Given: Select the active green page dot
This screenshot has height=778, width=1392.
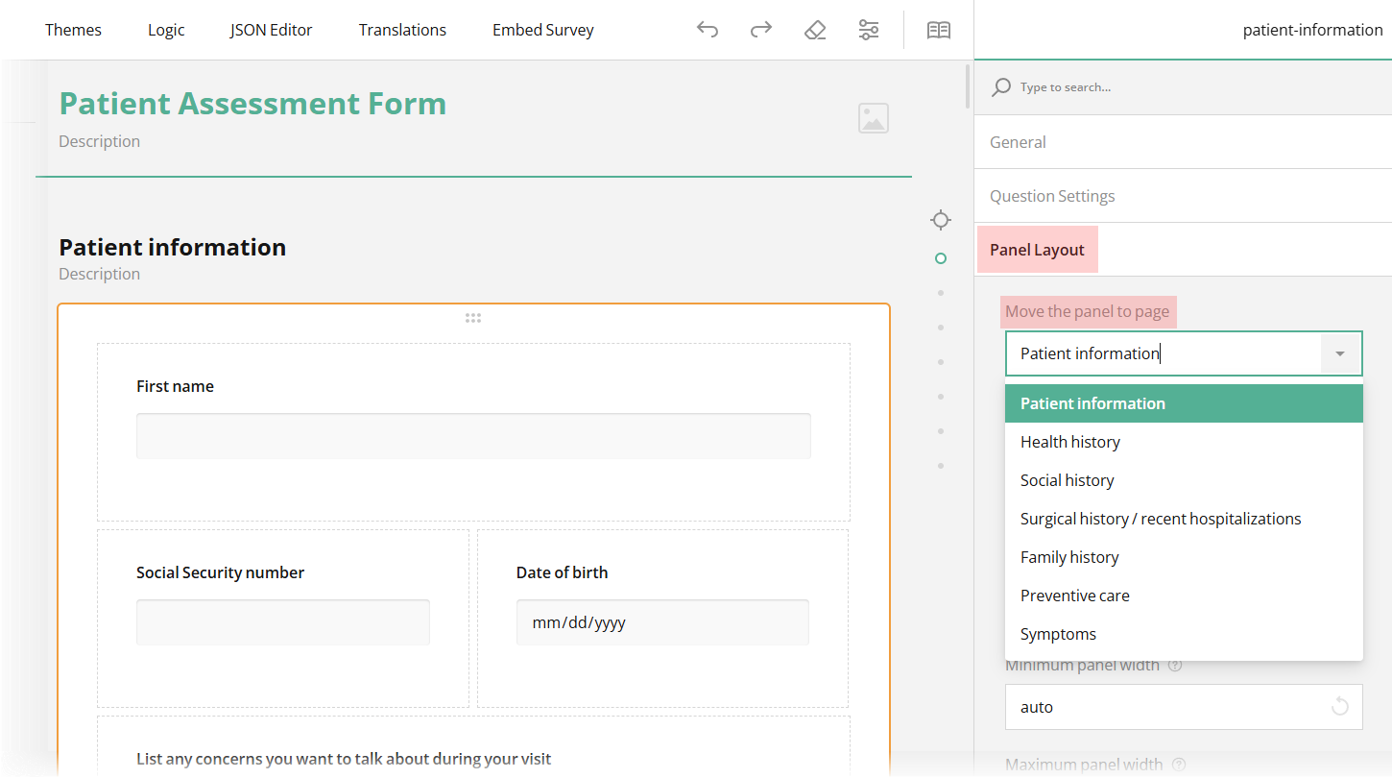Looking at the screenshot, I should point(941,258).
